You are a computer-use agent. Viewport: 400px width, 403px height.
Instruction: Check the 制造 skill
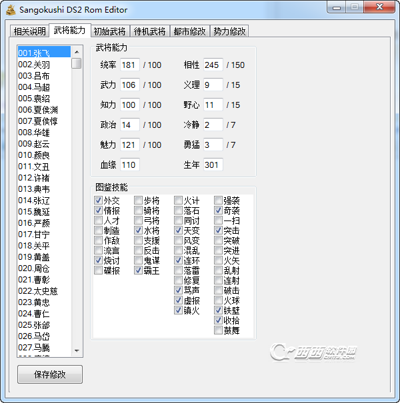[98, 230]
